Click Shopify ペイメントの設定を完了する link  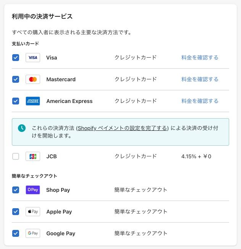[122, 128]
